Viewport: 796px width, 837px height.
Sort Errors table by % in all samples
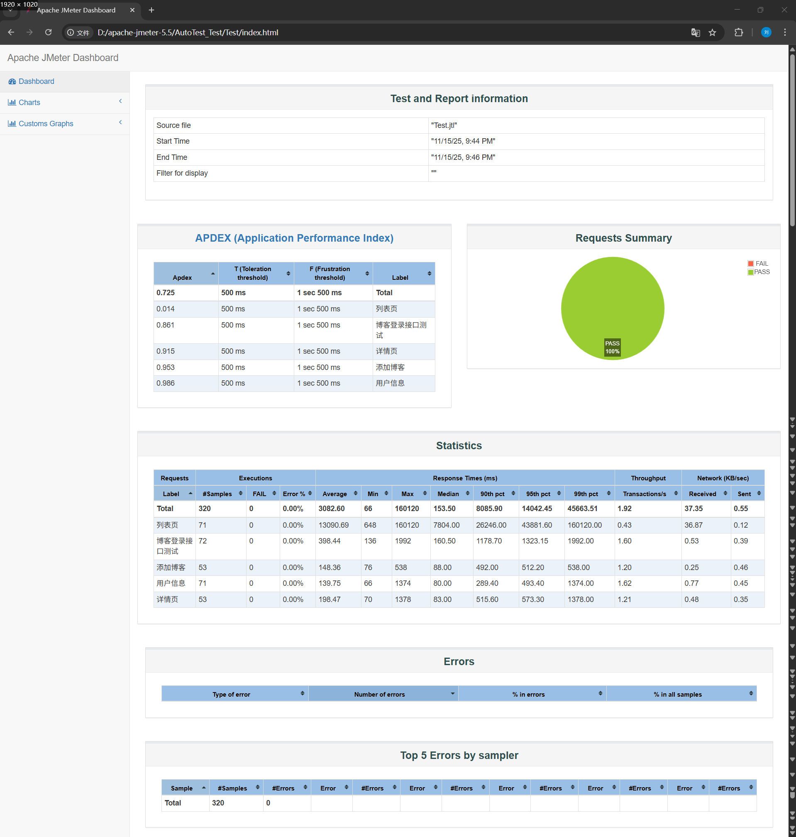click(x=681, y=694)
